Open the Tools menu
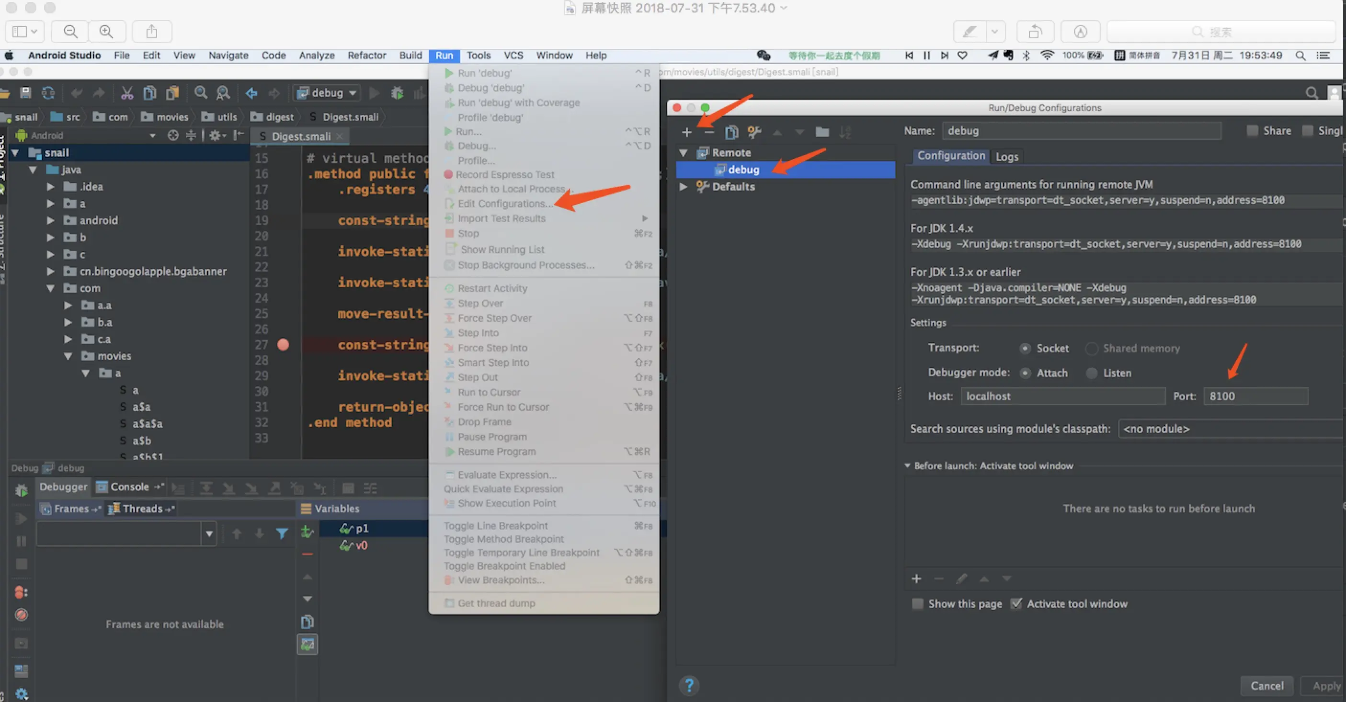The width and height of the screenshot is (1346, 702). pos(478,56)
